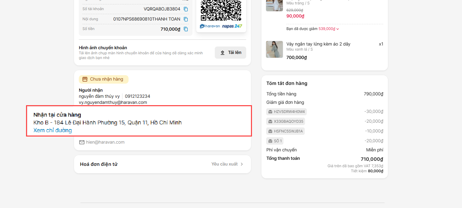Click the Giá trên đã bao gồm VAT note
Viewport: 462px width, 208px height.
pos(355,166)
